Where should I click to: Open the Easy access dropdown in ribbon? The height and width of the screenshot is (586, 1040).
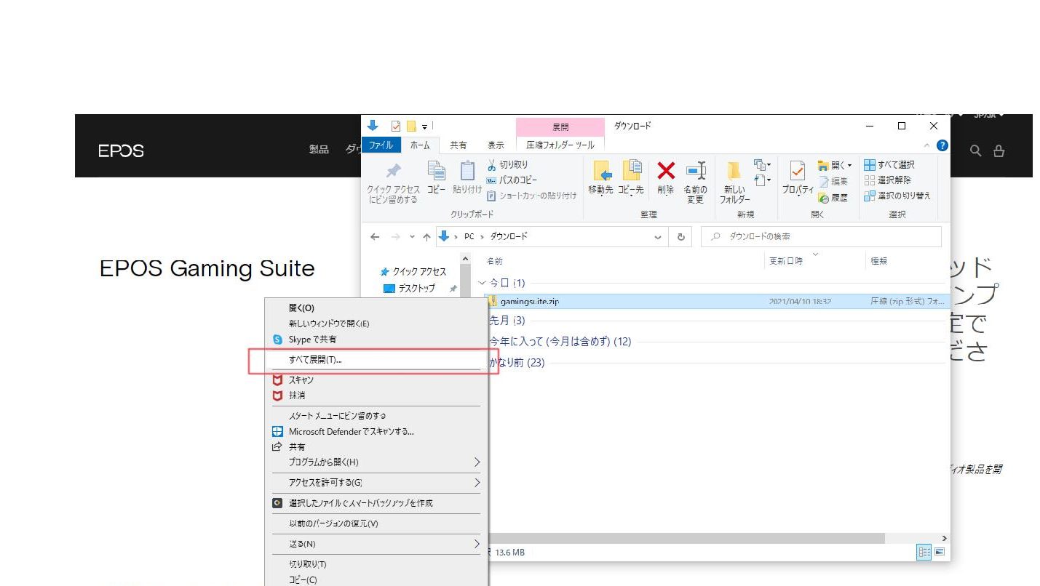point(762,180)
